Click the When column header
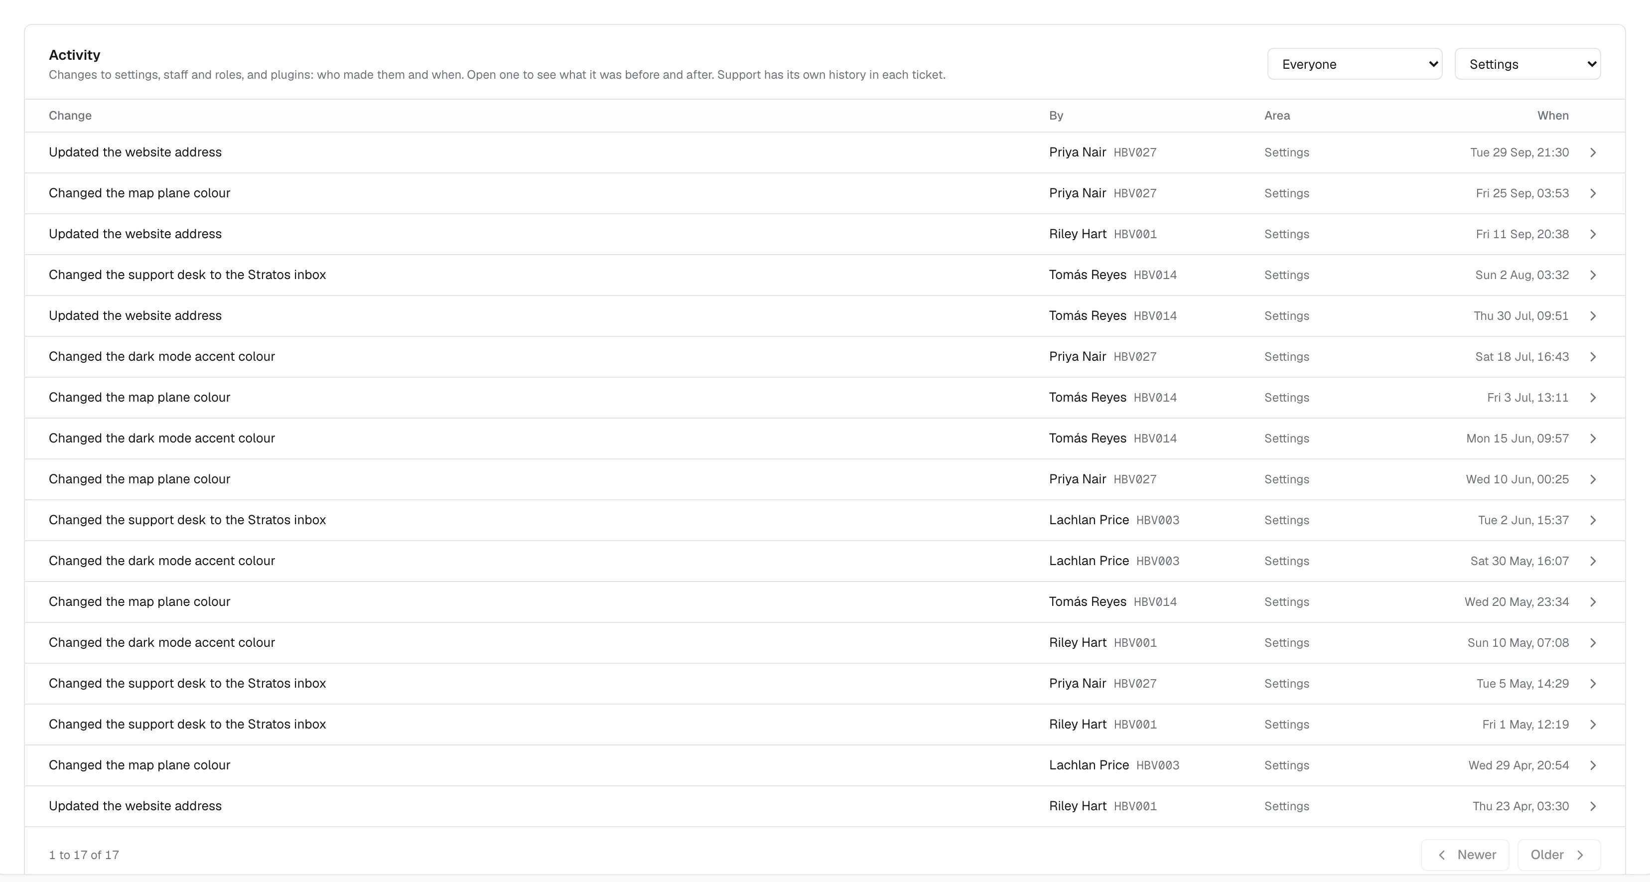Image resolution: width=1650 pixels, height=882 pixels. [1553, 115]
